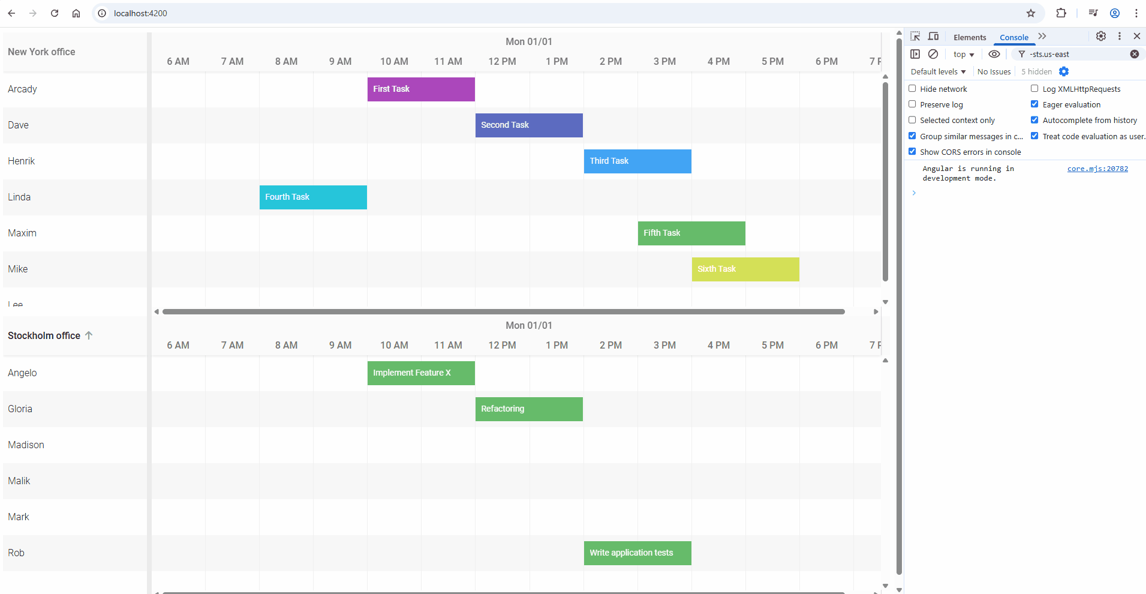Screen dimensions: 1146x594
Task: Open the top execution context dropdown
Action: coord(962,54)
